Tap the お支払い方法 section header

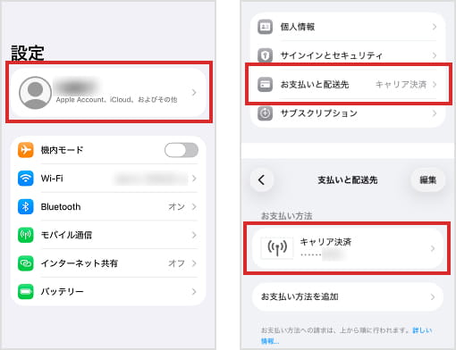[x=287, y=216]
